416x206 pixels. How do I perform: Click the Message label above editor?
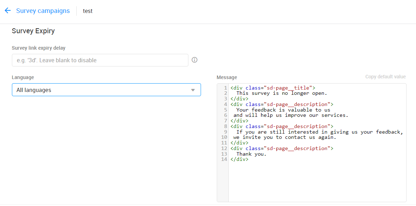point(227,77)
